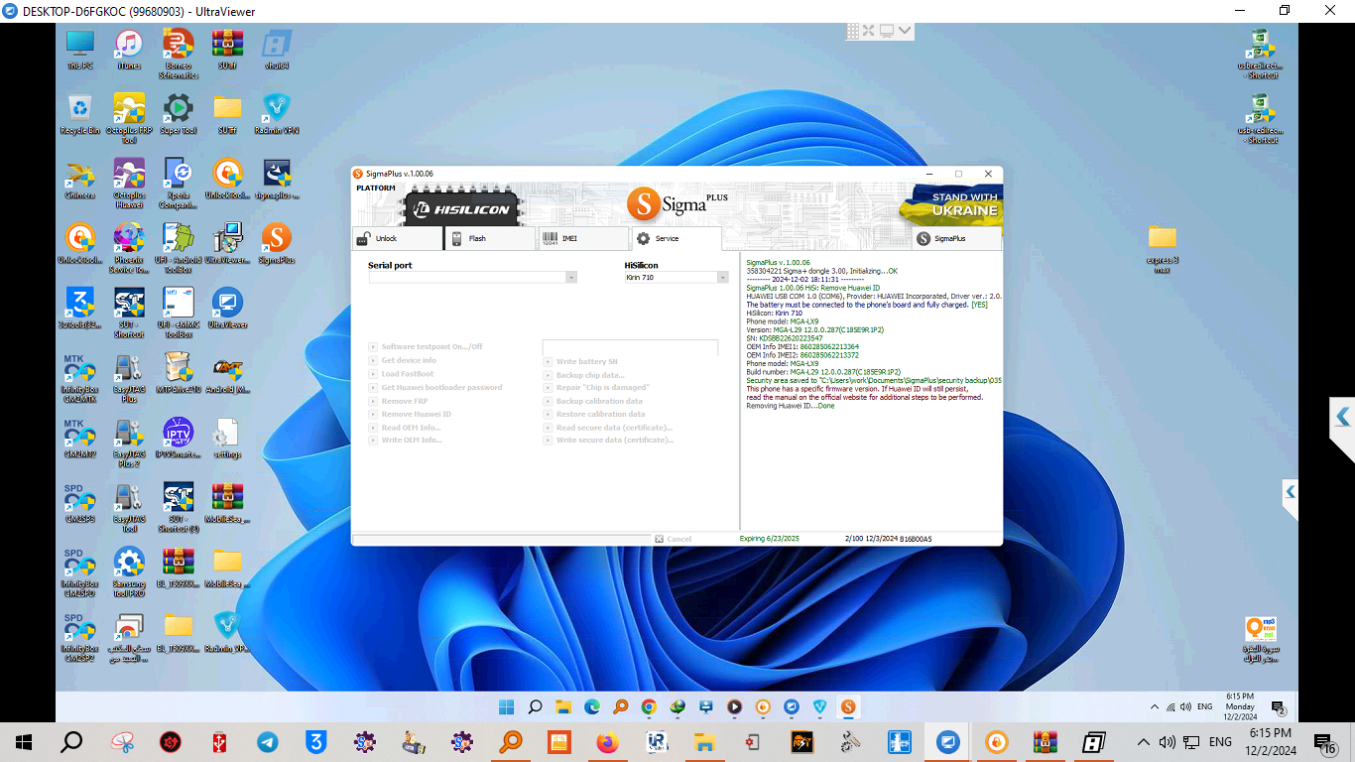Open the Unlock tab in SigmaPlus
This screenshot has height=762, width=1355.
tap(397, 238)
